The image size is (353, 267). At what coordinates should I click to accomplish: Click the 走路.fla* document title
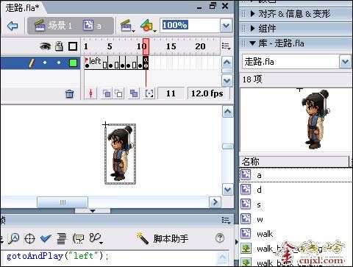pyautogui.click(x=23, y=8)
